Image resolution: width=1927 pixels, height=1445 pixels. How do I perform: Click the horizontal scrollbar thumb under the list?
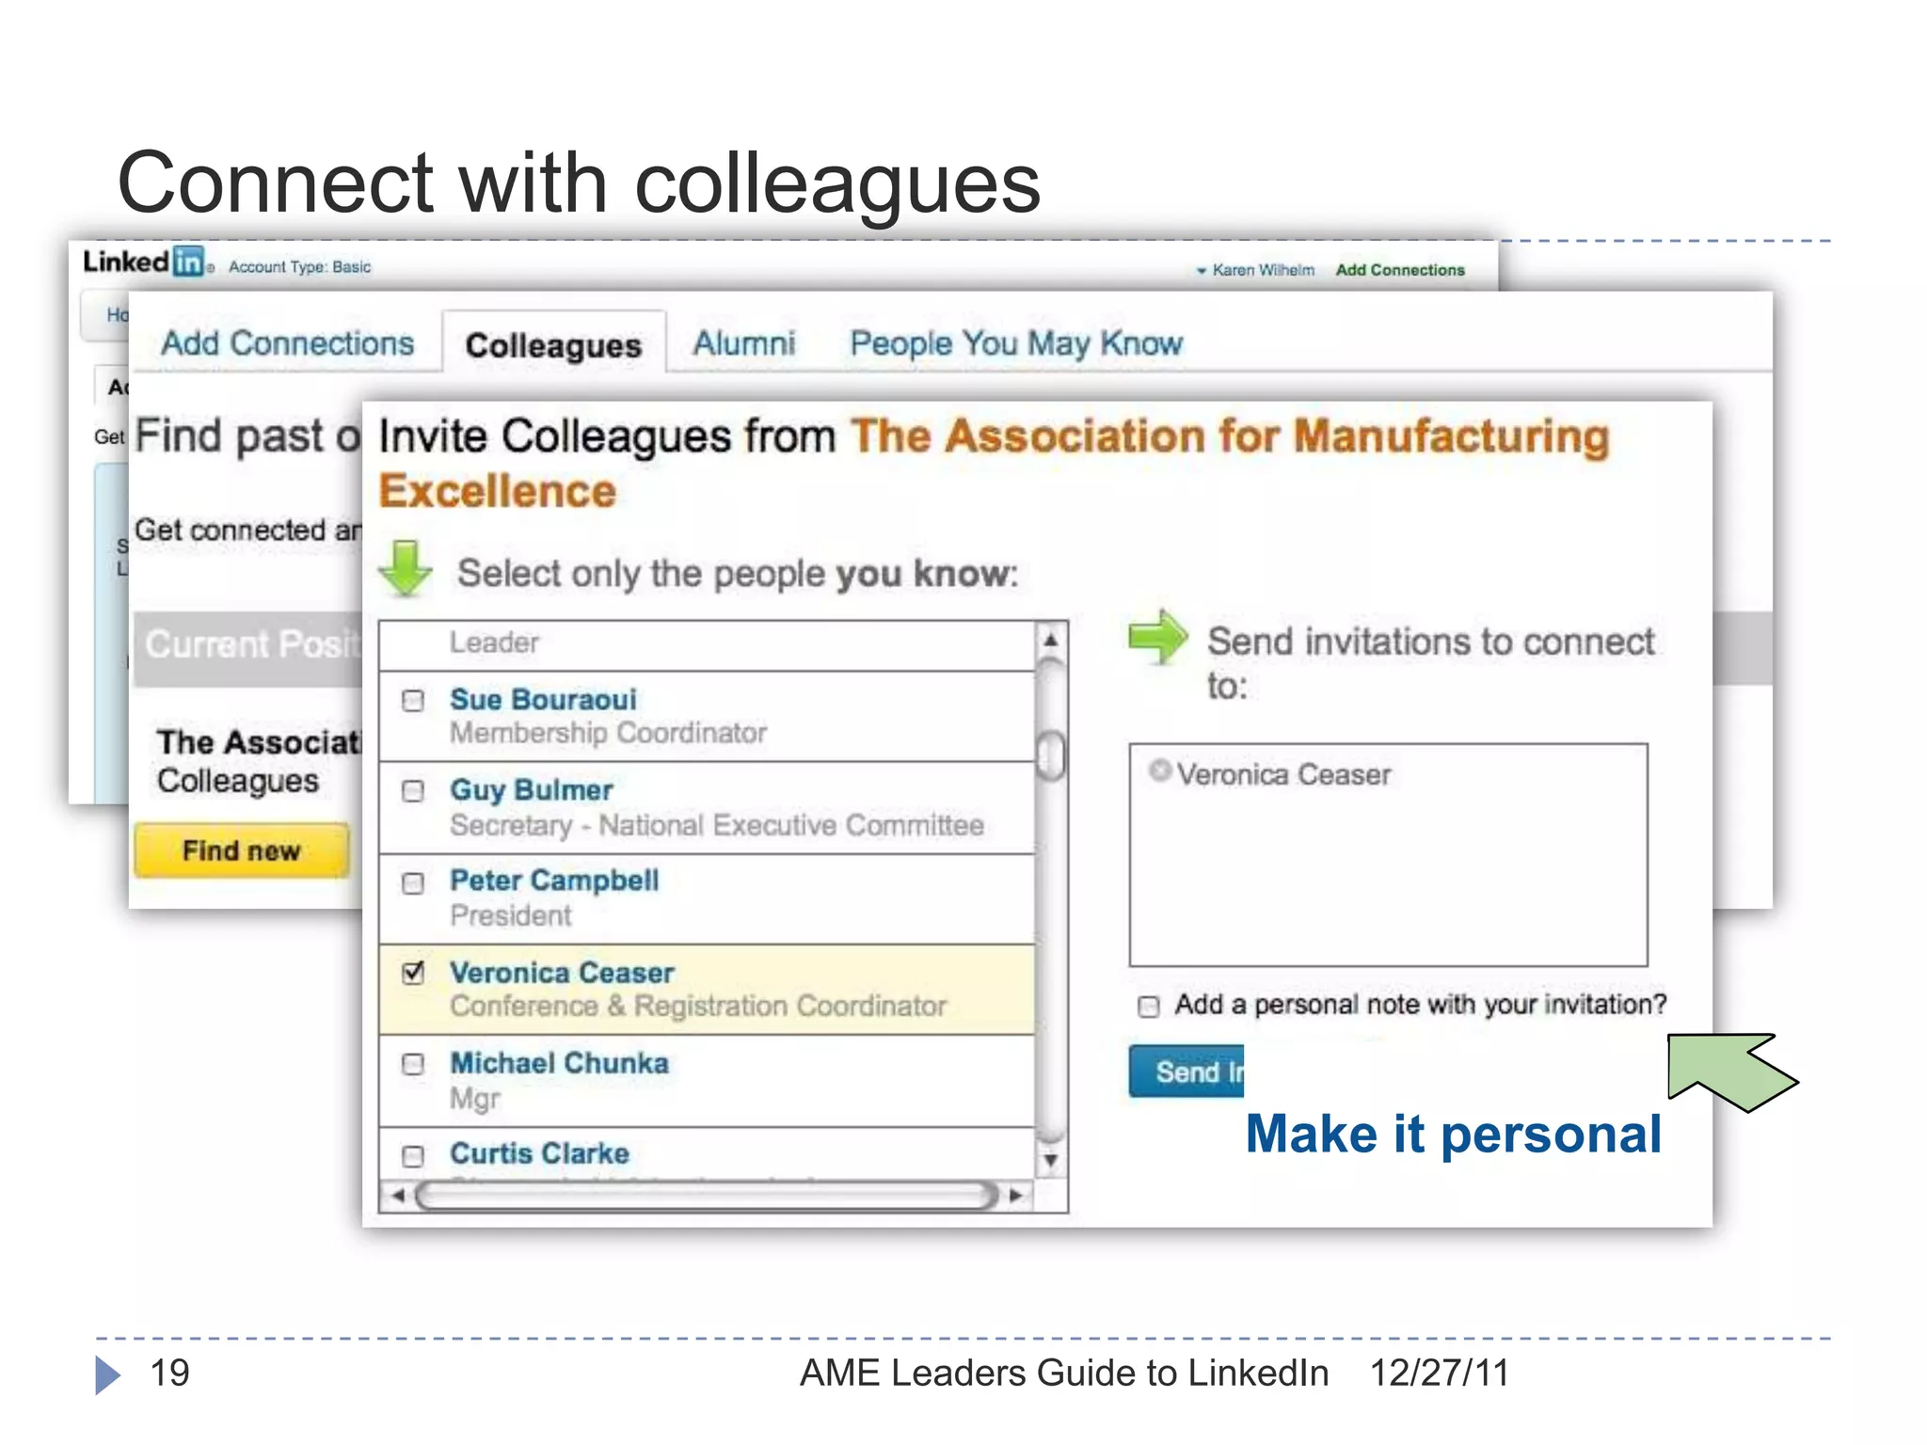[707, 1196]
